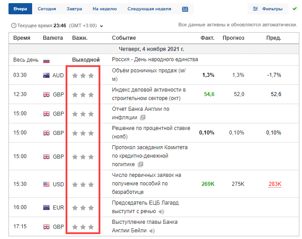Click the Australian flag icon for AUD
The width and height of the screenshot is (302, 239).
[46, 75]
